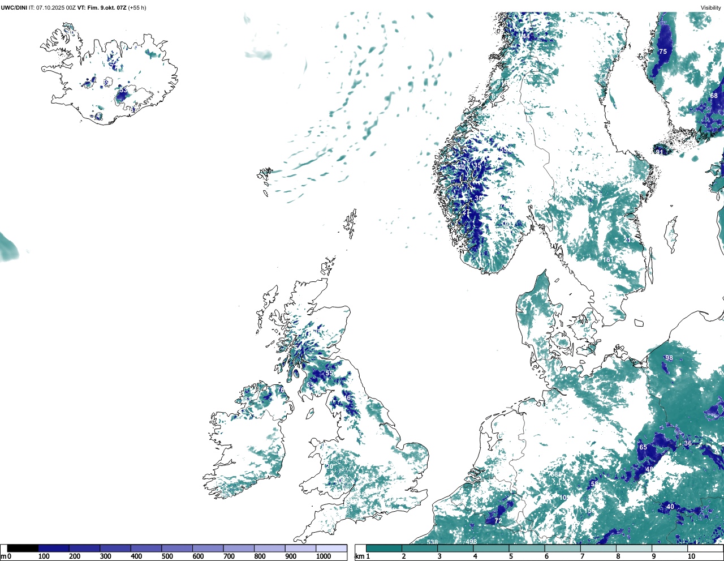
Task: Click the '498' value at the bottom edge
Action: [x=471, y=542]
